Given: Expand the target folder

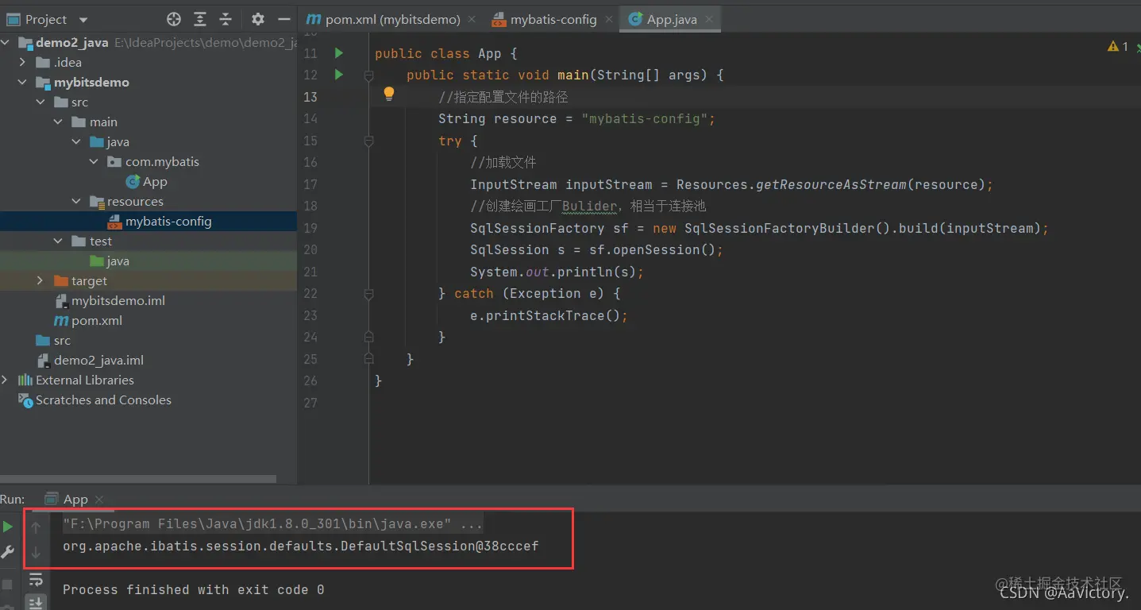Looking at the screenshot, I should coord(40,281).
